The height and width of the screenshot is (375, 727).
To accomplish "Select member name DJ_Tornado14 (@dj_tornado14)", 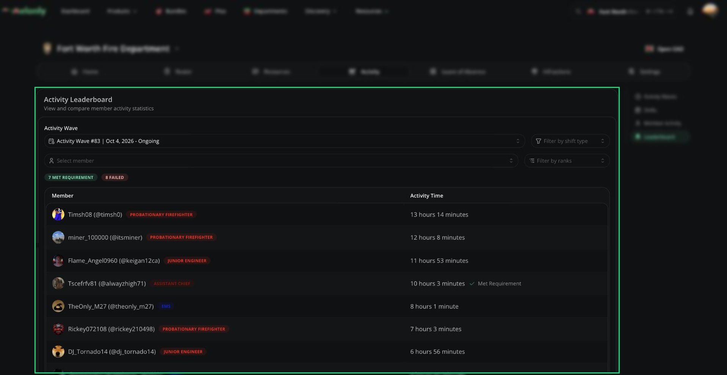I will pos(112,352).
